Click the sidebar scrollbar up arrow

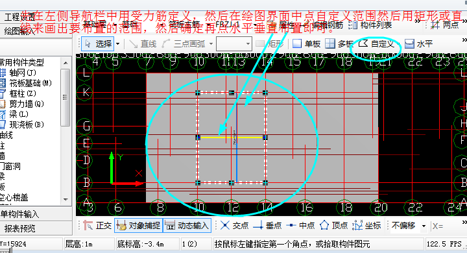(x=66, y=62)
